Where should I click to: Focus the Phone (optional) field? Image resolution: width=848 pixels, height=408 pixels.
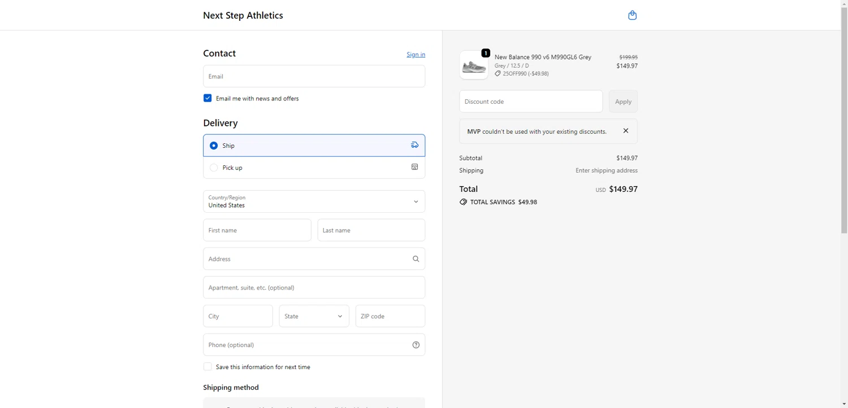click(314, 345)
